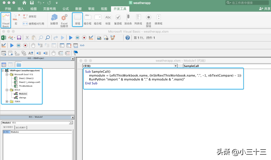271x160 pixels.
Task: Insert a 按钮 (button) form control
Action: [78, 20]
